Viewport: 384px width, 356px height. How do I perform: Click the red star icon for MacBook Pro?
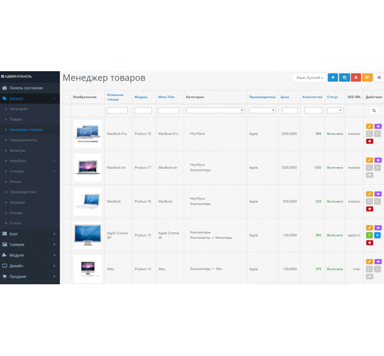pyautogui.click(x=370, y=141)
